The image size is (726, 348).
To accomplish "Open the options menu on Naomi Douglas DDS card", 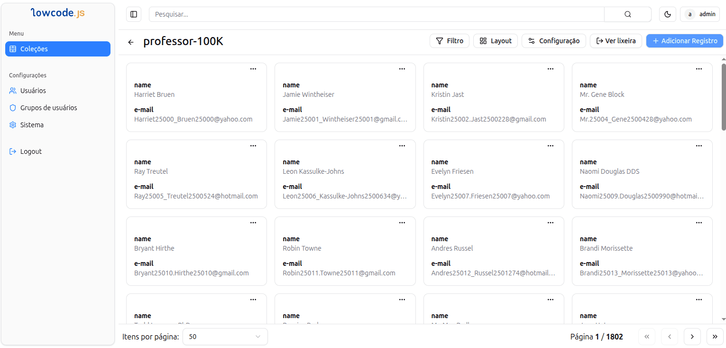I will click(698, 145).
